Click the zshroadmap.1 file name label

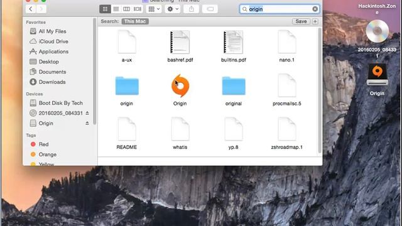(x=287, y=147)
